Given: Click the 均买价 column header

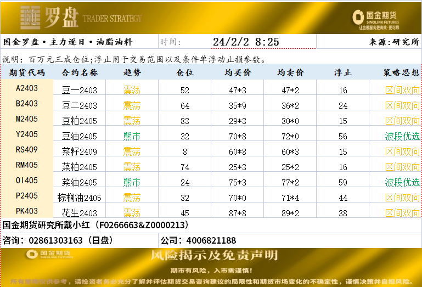Looking at the screenshot, I should pyautogui.click(x=238, y=72).
